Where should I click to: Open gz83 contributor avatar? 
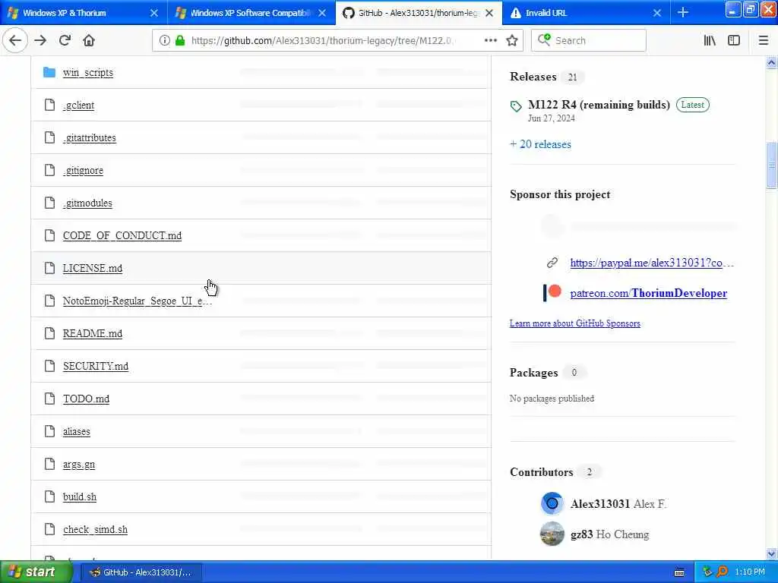(552, 534)
